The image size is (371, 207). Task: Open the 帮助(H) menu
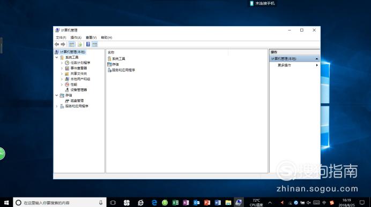107,37
